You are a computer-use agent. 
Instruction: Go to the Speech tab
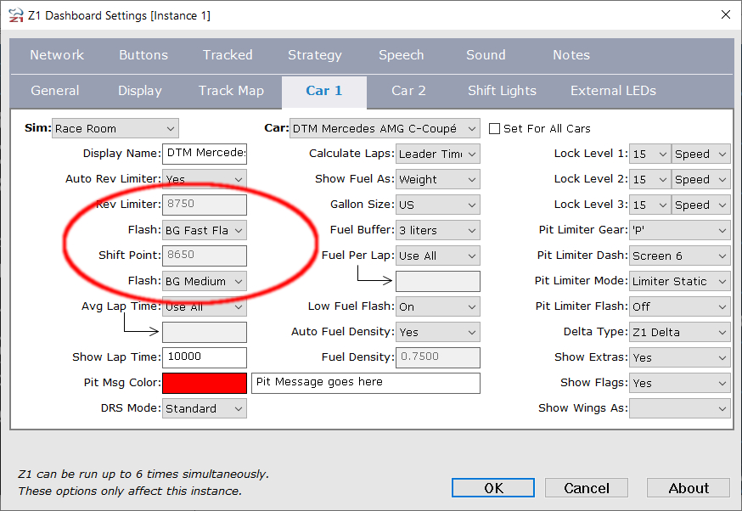tap(402, 55)
